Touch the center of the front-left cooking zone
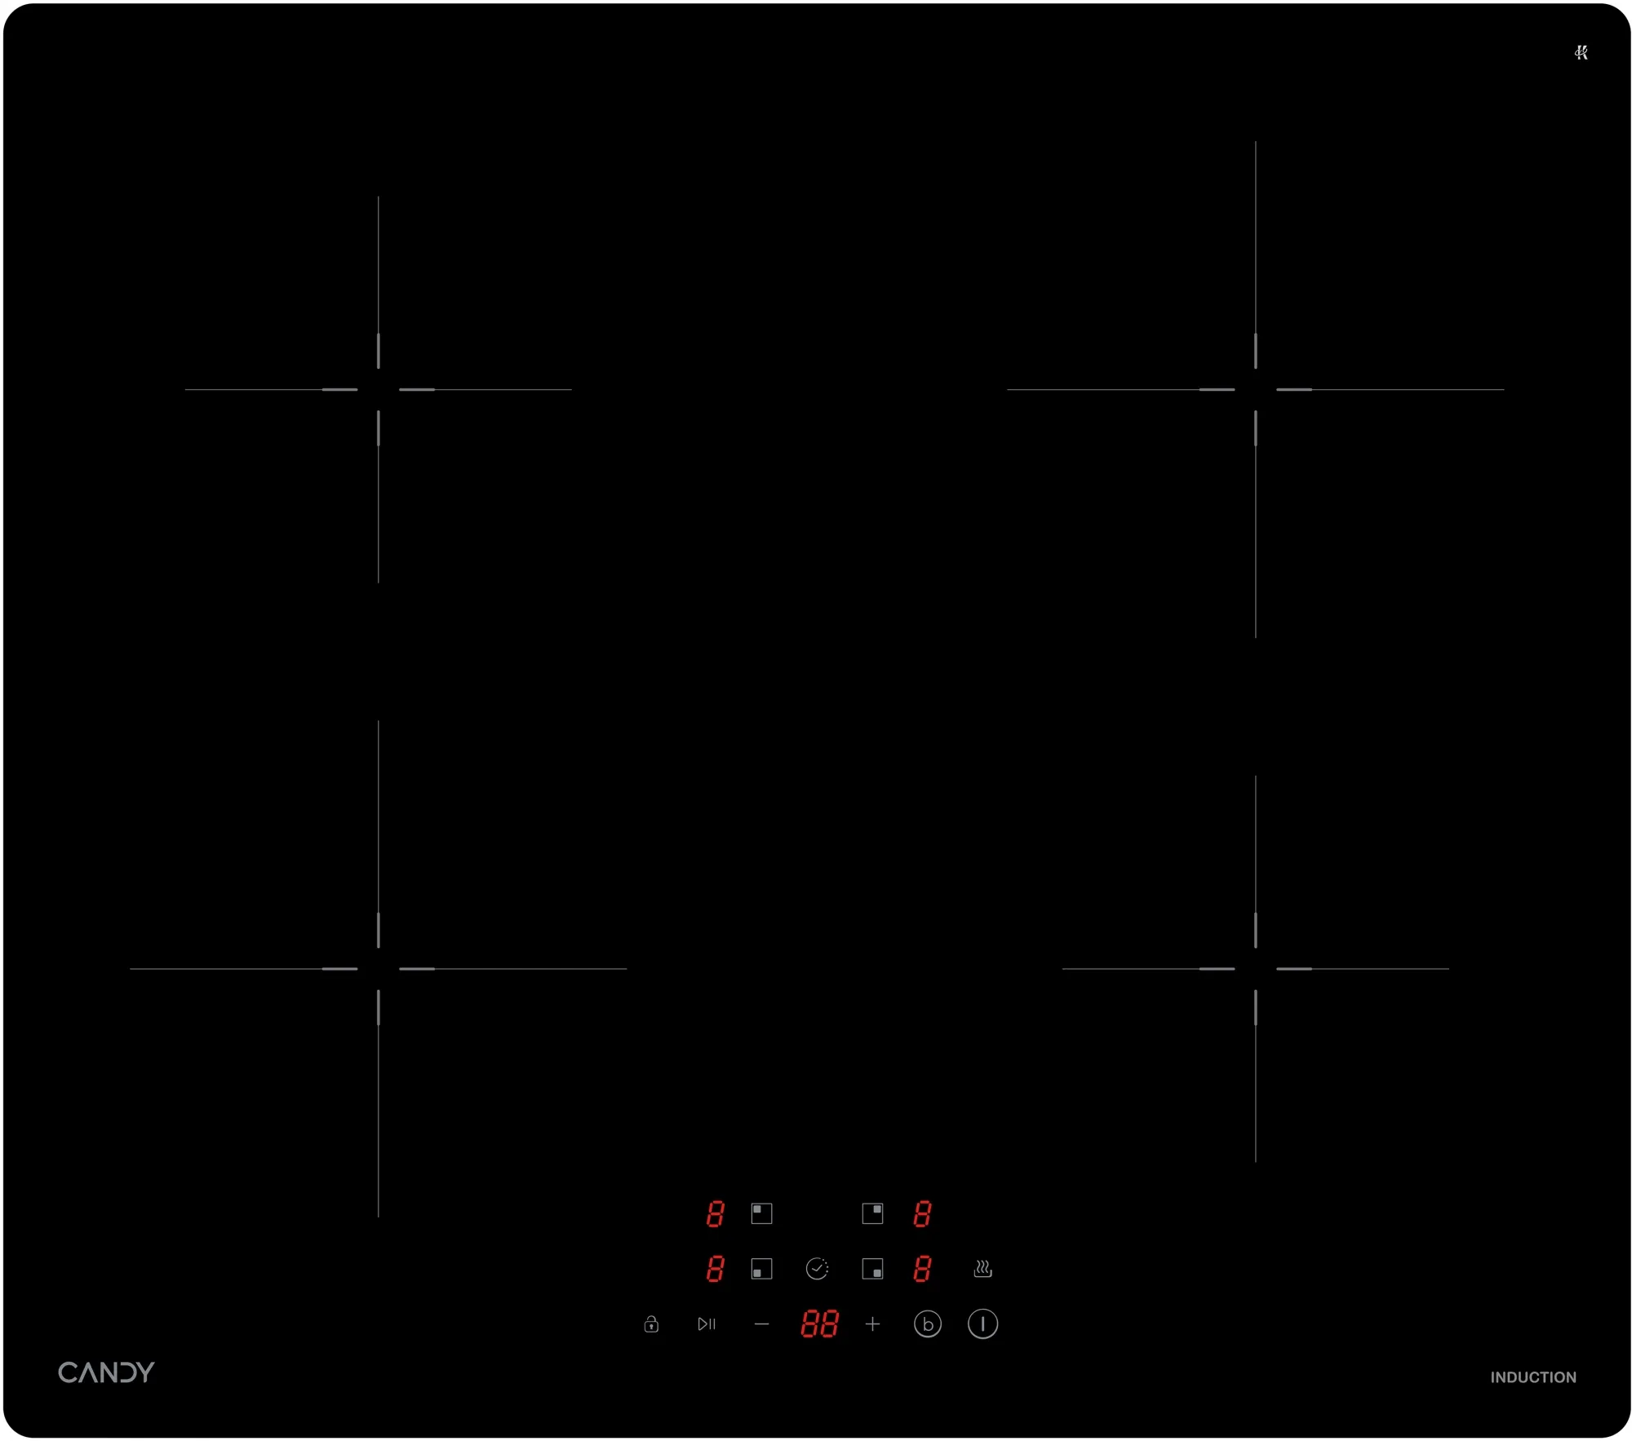The height and width of the screenshot is (1441, 1632). (x=379, y=969)
